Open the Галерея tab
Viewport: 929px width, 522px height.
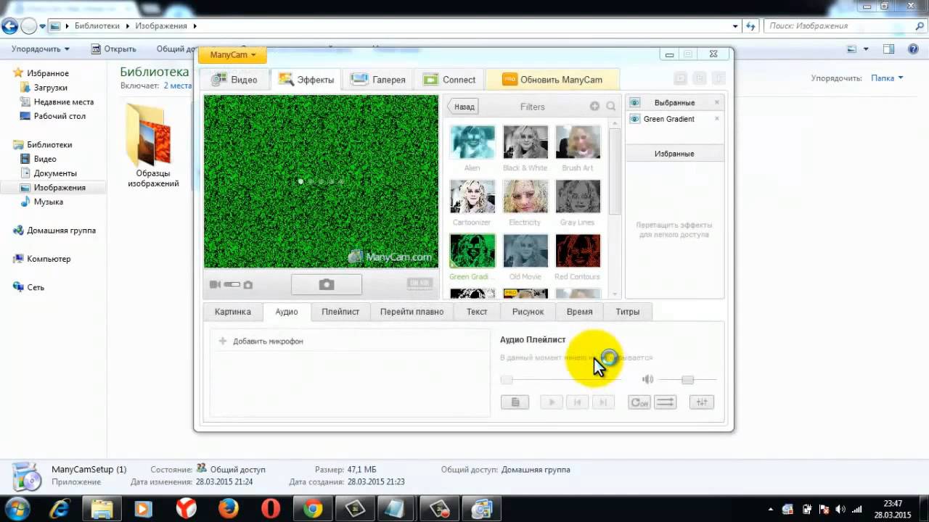(x=379, y=80)
